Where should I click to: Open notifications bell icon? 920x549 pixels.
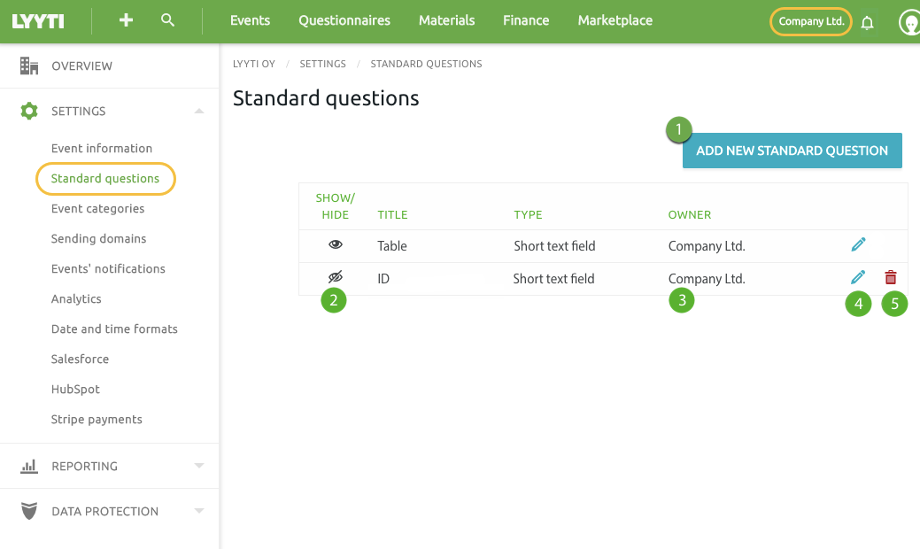(867, 23)
